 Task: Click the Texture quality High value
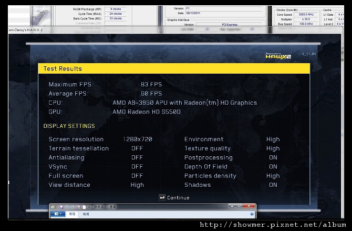point(273,149)
